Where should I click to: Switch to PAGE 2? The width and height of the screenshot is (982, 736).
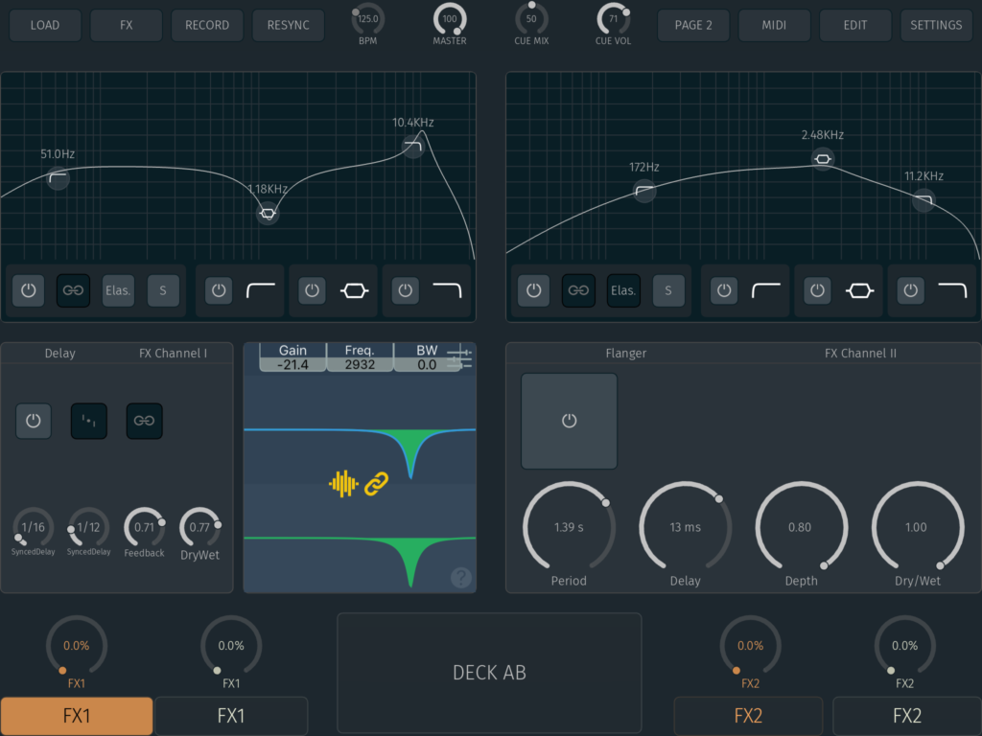pos(693,25)
